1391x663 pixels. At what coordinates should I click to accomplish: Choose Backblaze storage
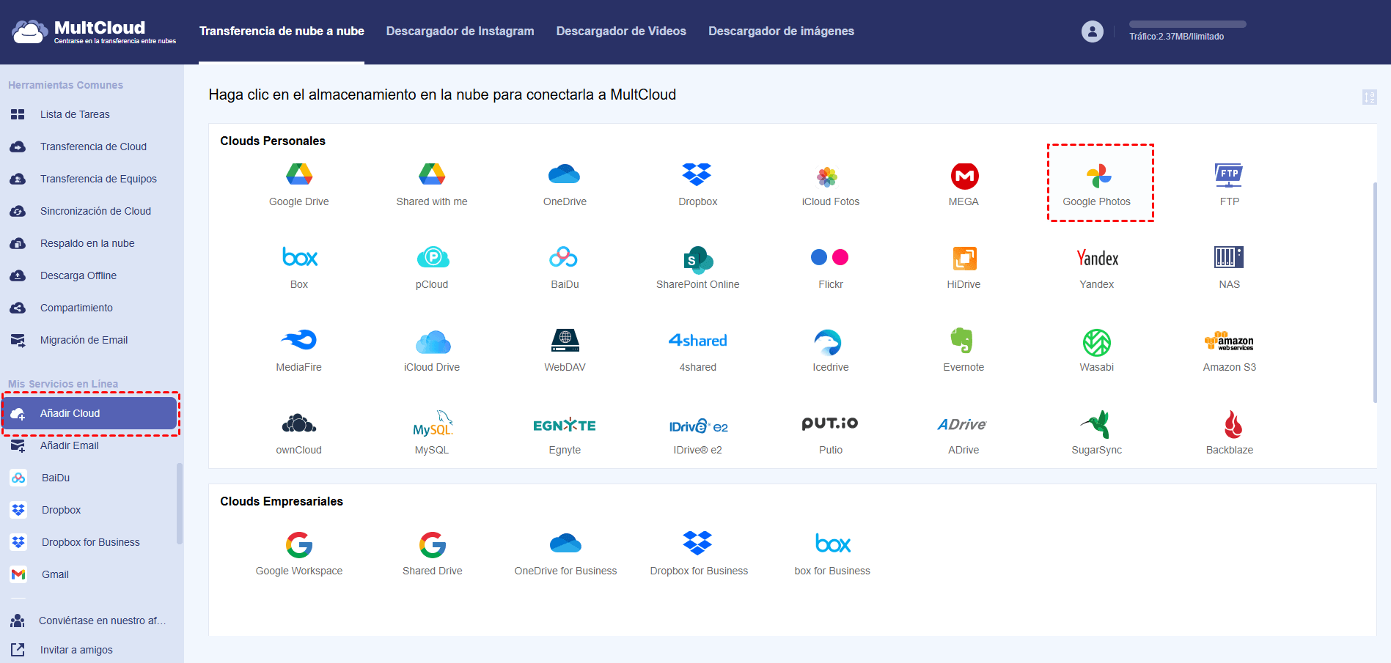[x=1230, y=433]
